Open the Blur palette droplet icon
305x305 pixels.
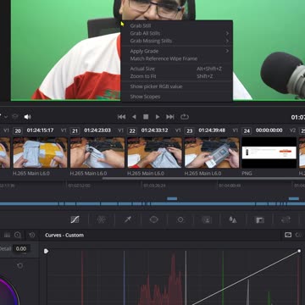[x=233, y=219]
